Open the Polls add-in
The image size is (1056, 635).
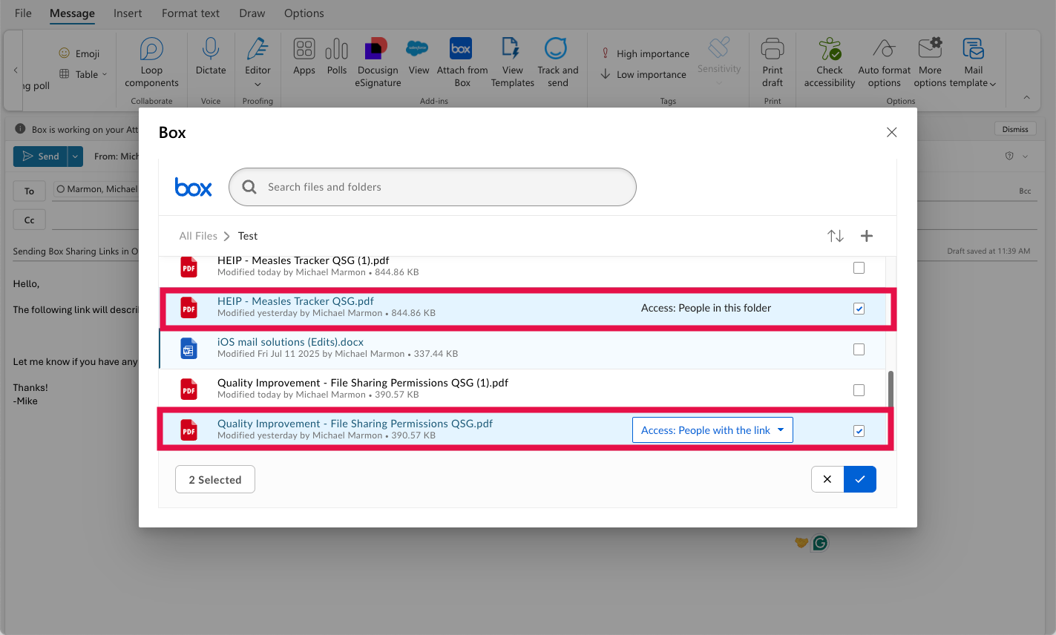coord(337,56)
